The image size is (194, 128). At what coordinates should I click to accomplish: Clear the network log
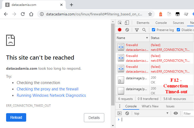127,30
